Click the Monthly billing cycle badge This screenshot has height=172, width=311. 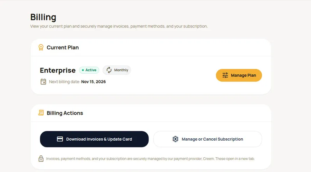coord(117,70)
